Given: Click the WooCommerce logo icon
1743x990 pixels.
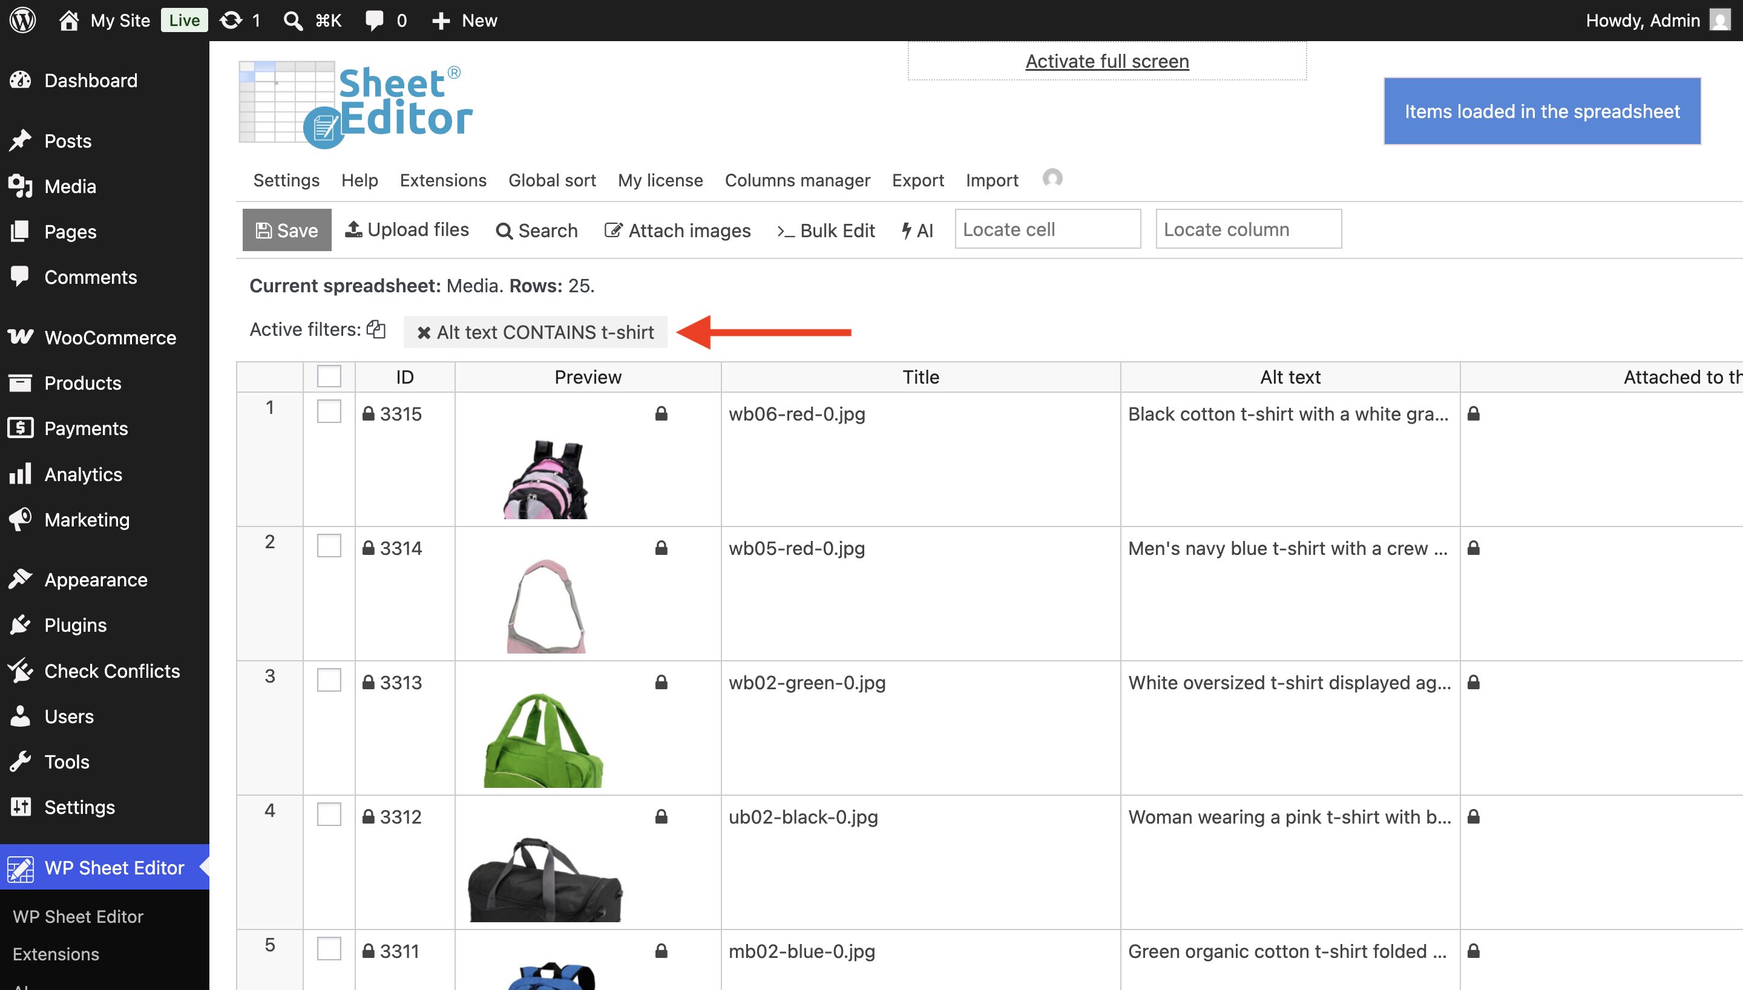Looking at the screenshot, I should point(21,336).
